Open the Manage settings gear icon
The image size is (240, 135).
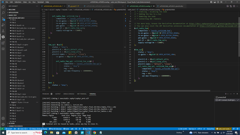(x=3, y=124)
